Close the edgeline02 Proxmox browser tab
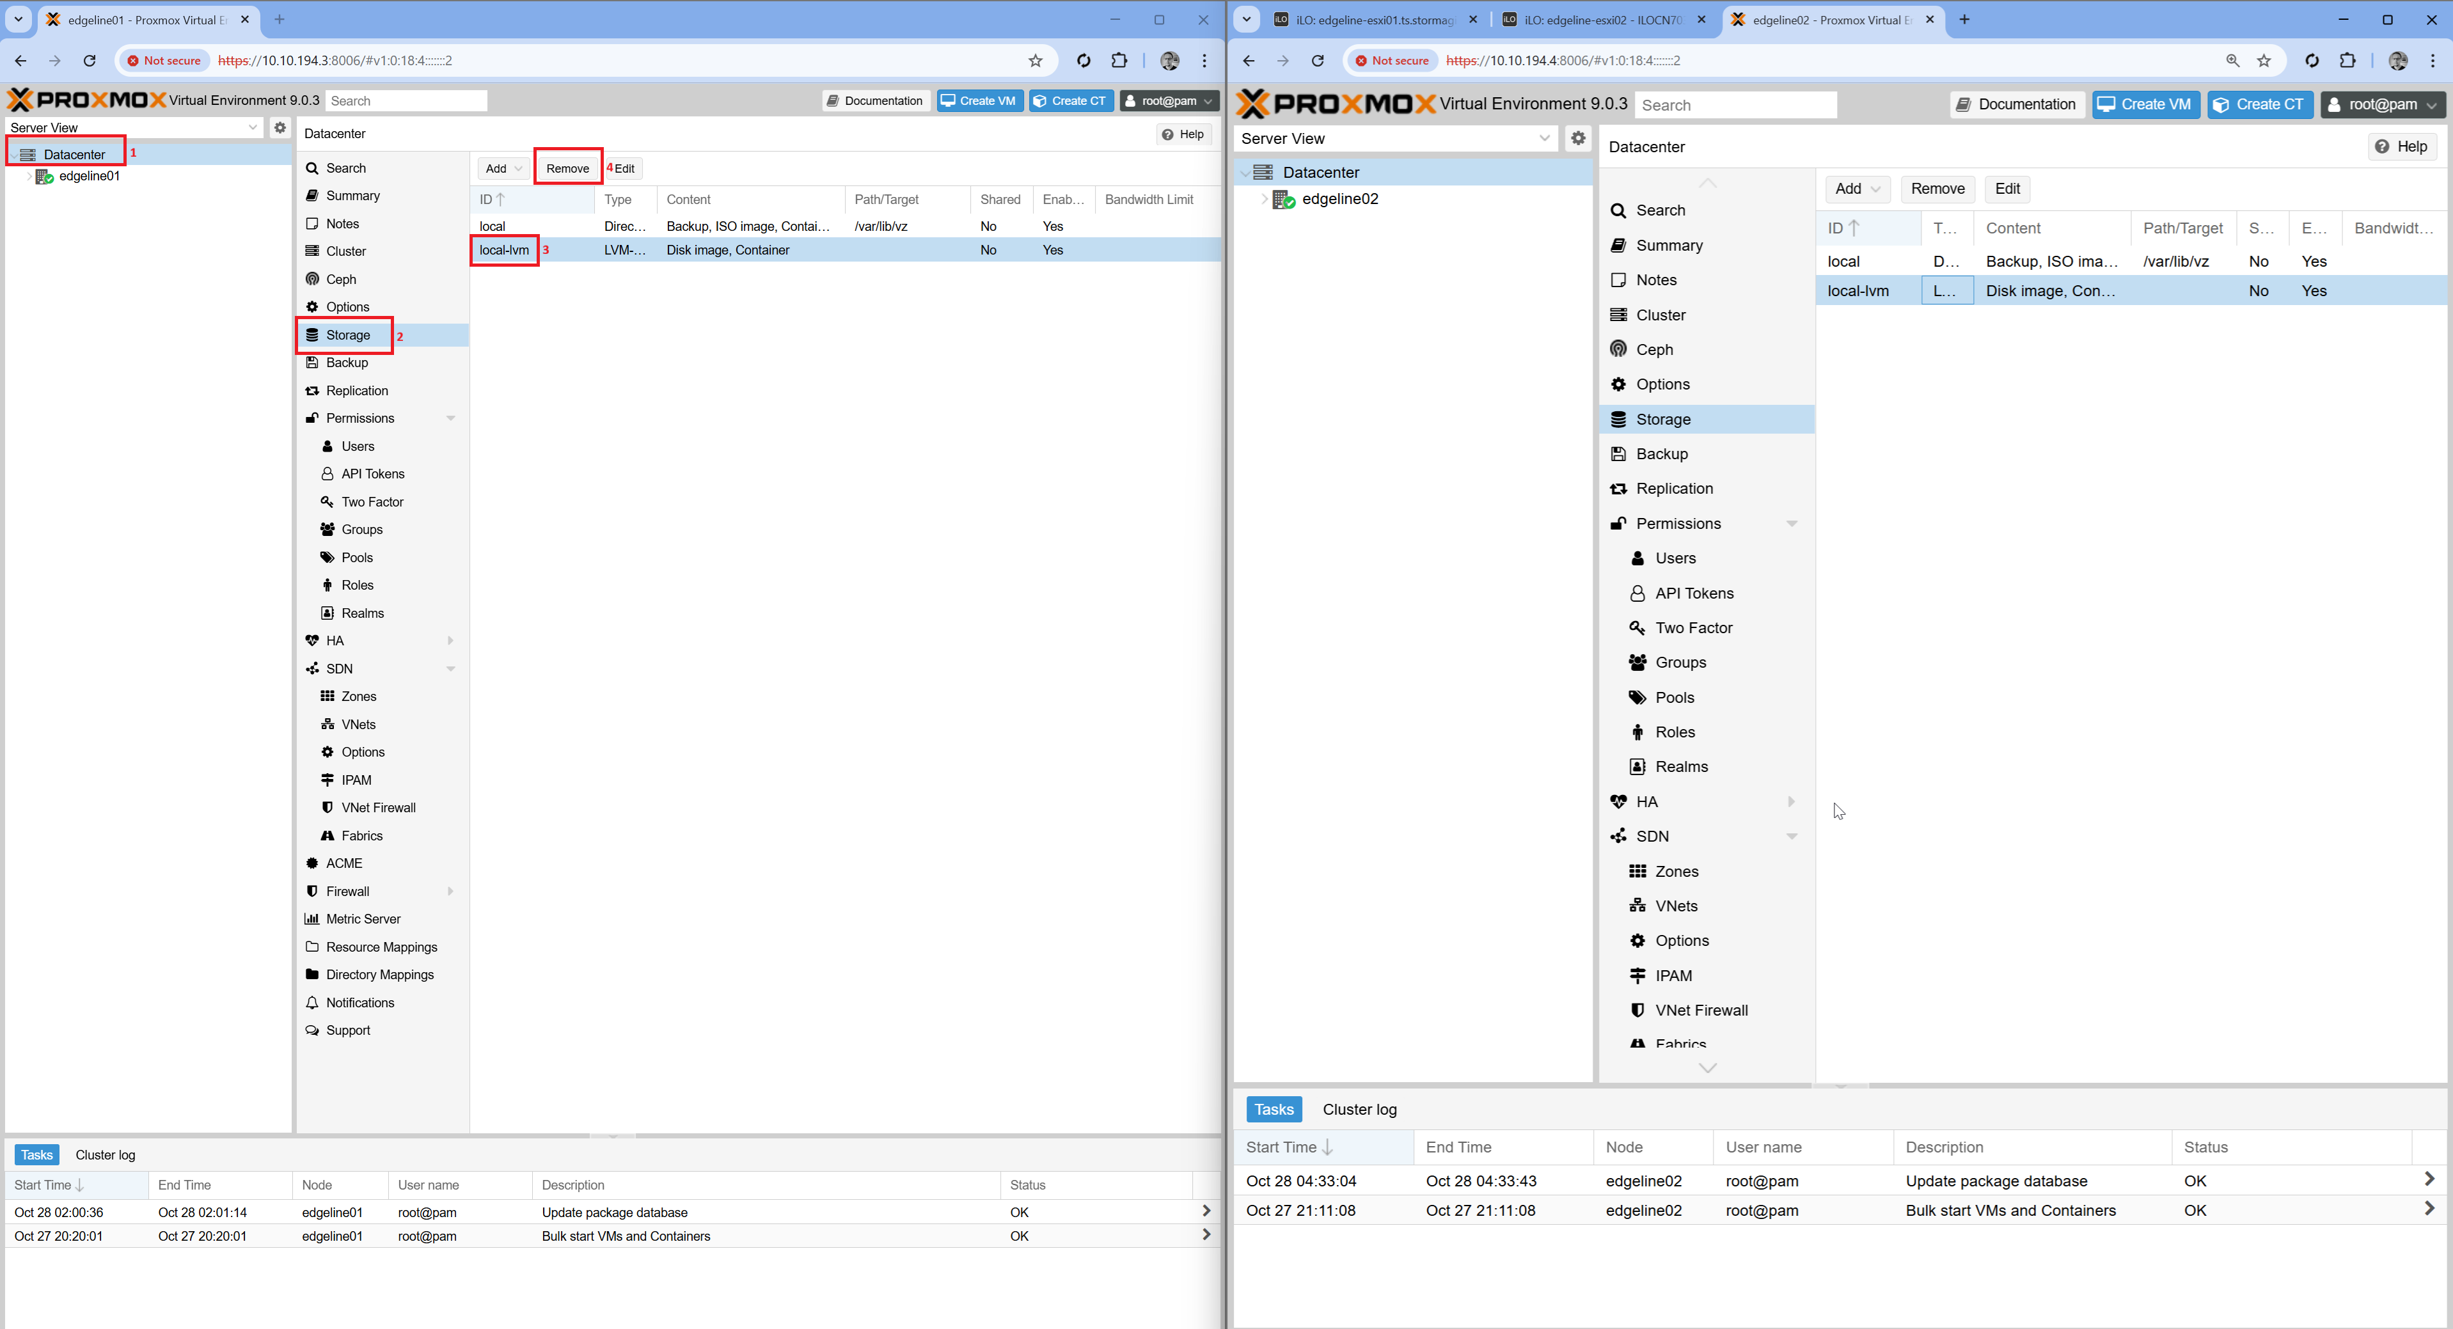Screen dimensions: 2453x1329 click(1930, 19)
